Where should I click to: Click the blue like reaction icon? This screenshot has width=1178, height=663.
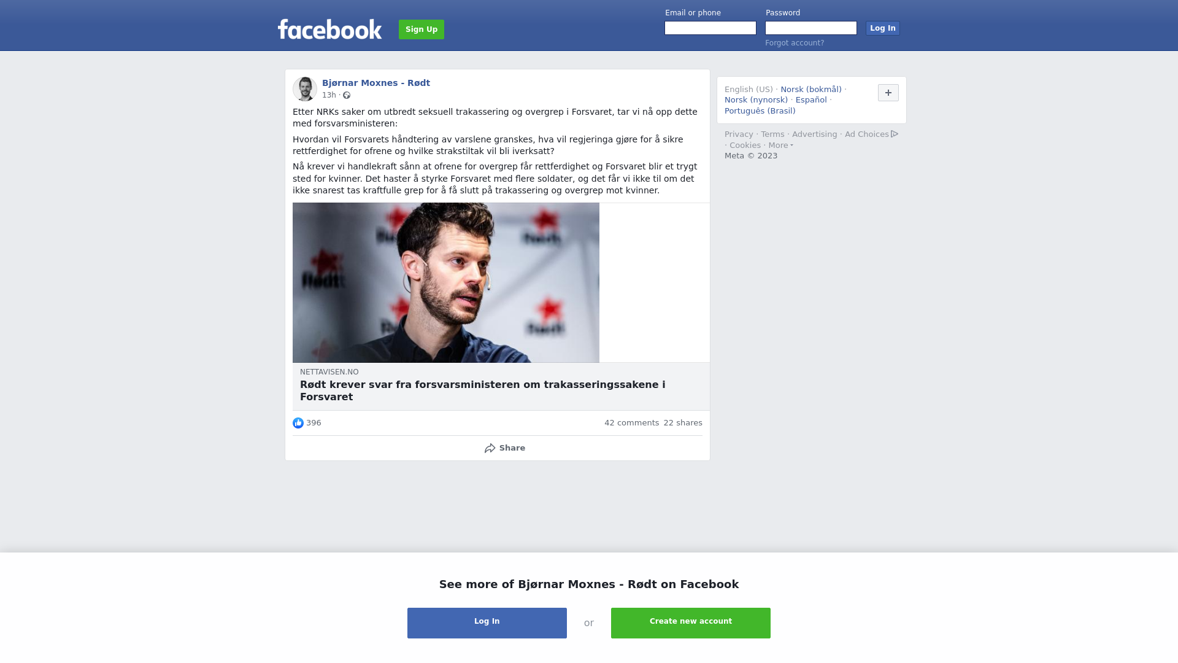click(x=298, y=423)
